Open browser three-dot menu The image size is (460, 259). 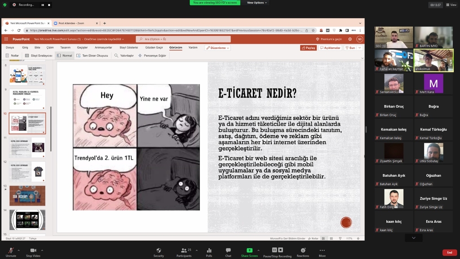pos(360,30)
